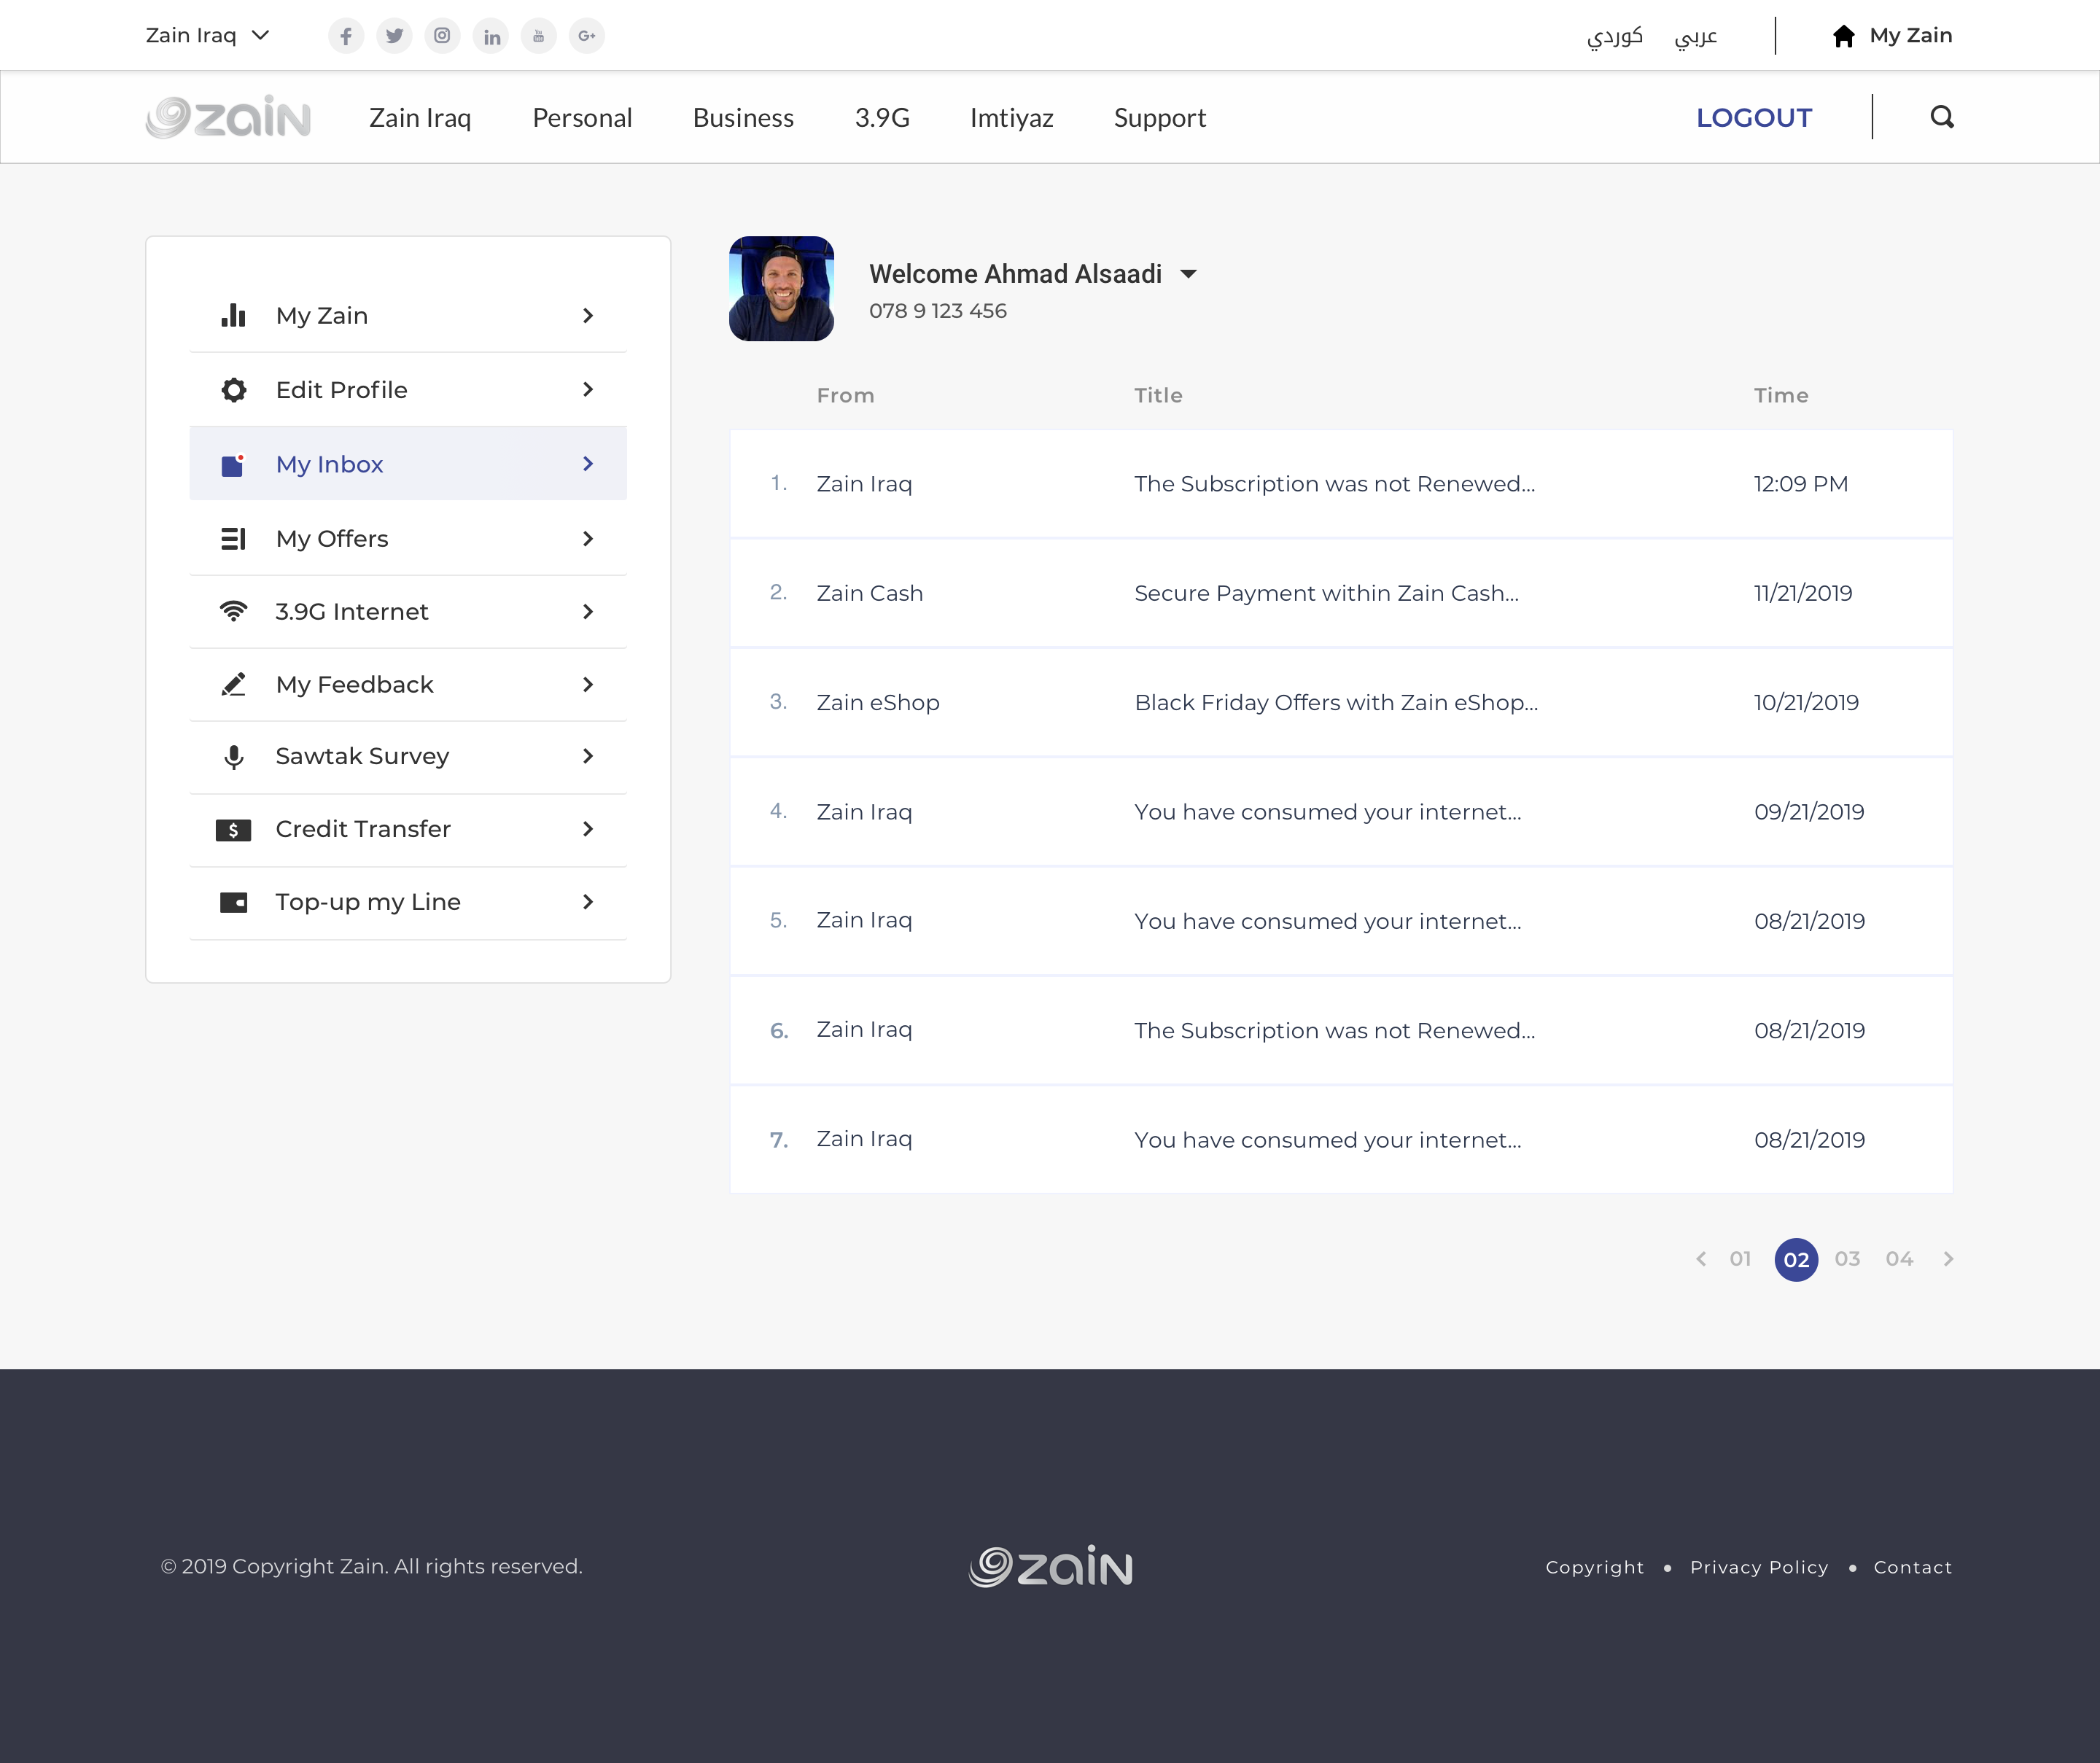Screen dimensions: 2100x1763
Task: Open the Personal navigation menu
Action: coord(582,118)
